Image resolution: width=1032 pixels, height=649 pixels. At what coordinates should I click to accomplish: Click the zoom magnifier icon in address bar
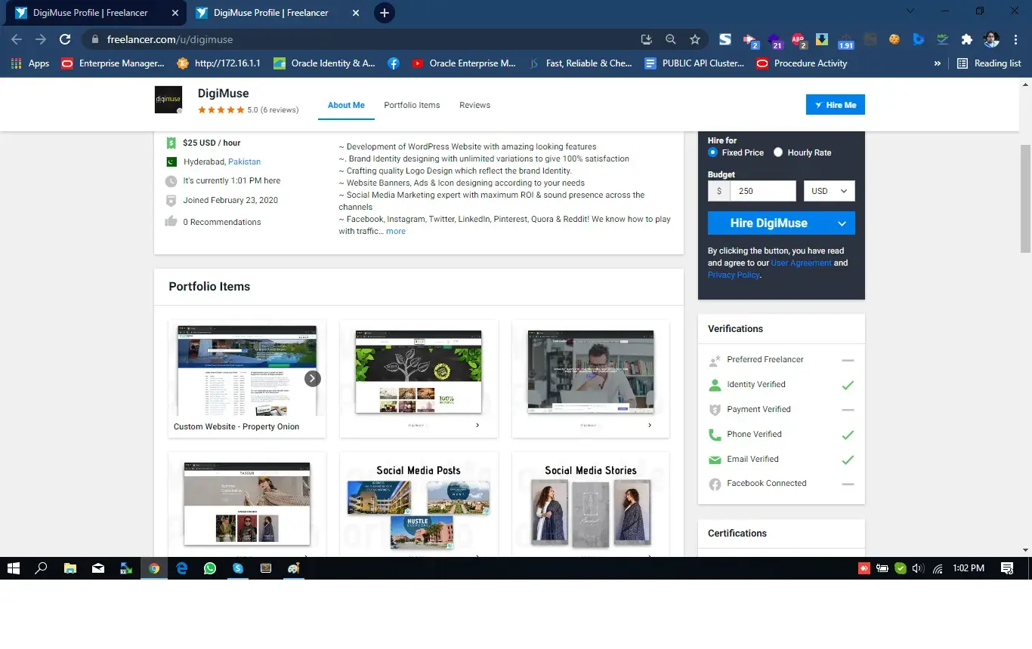point(670,39)
